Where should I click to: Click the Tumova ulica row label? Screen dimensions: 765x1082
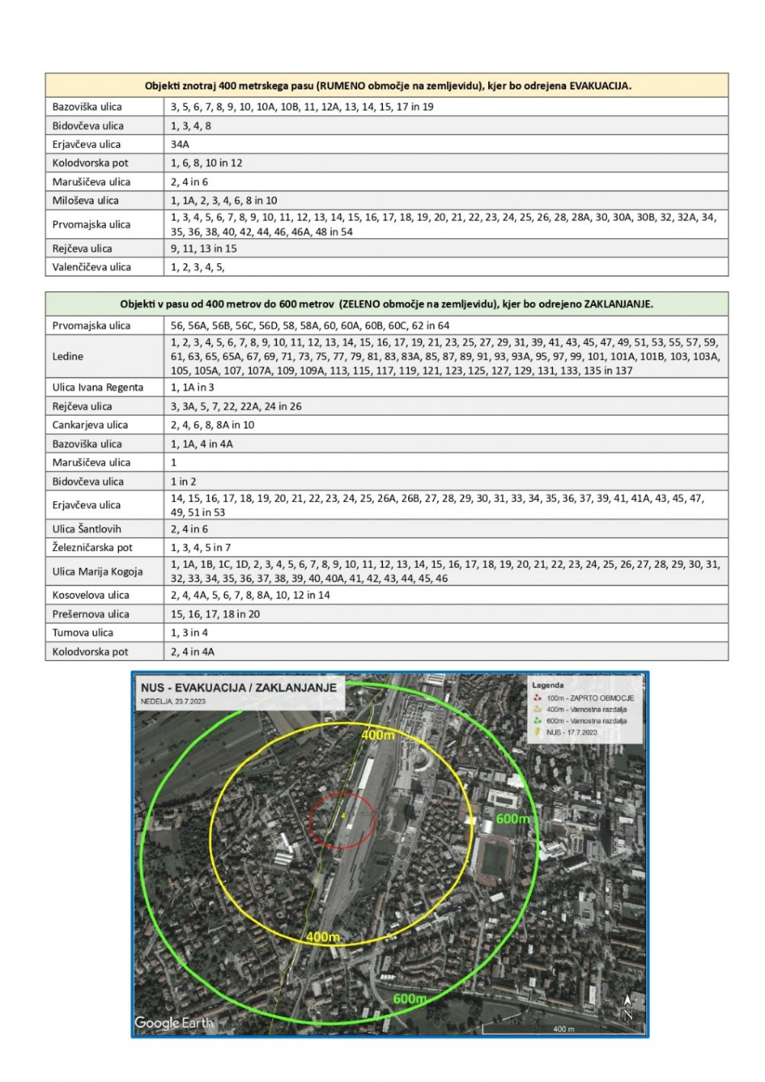82,633
